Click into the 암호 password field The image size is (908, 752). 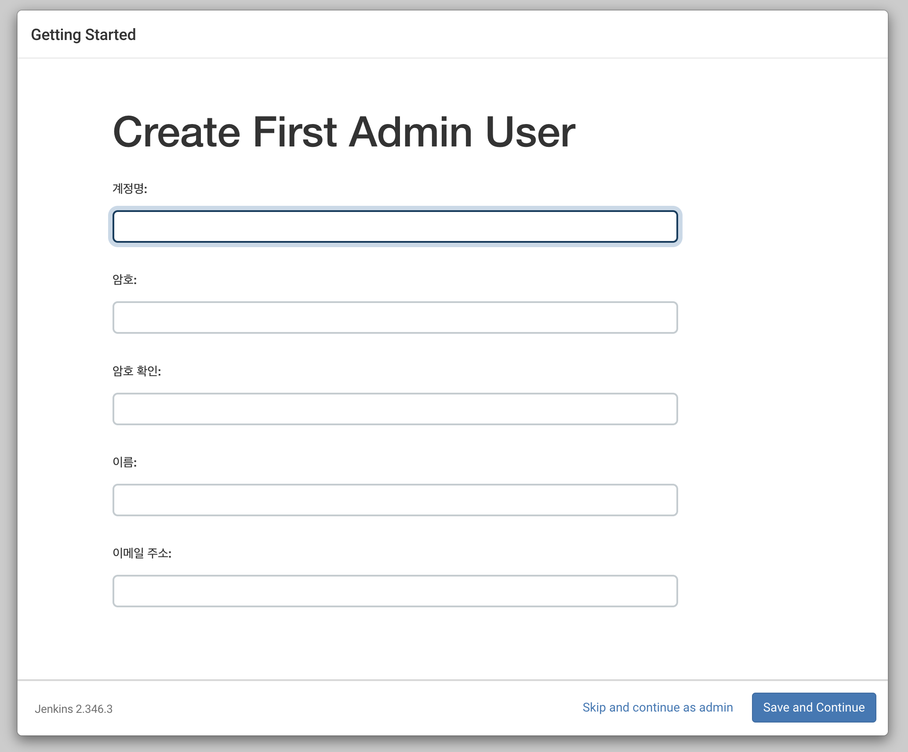click(395, 318)
